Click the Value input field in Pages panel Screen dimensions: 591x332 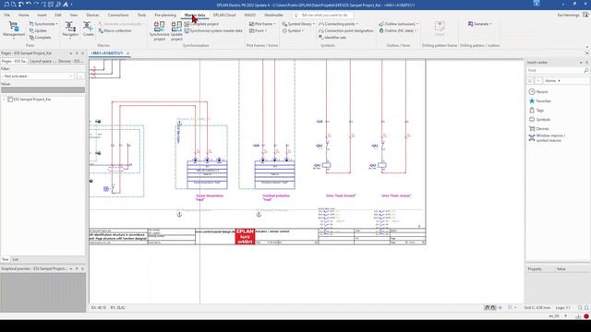click(43, 90)
